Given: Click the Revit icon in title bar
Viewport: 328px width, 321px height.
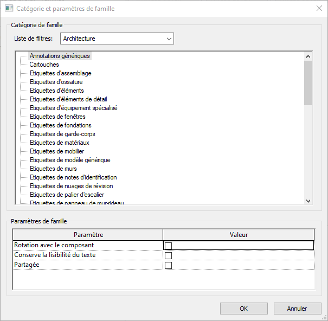Looking at the screenshot, I should click(x=8, y=9).
